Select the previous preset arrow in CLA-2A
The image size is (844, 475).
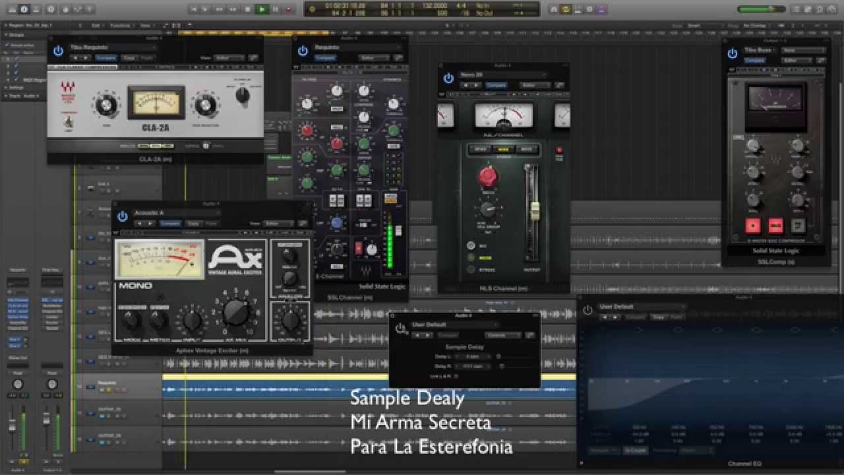click(76, 58)
